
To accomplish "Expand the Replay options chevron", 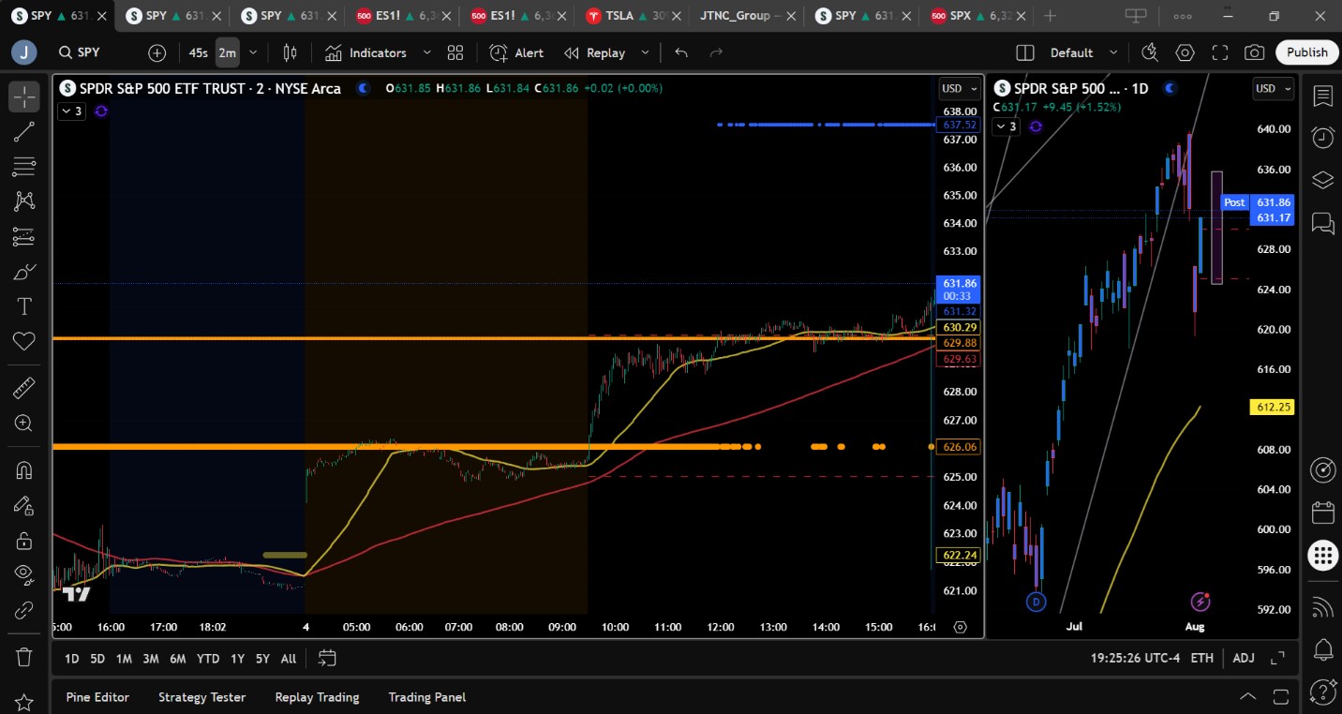I will [x=645, y=53].
